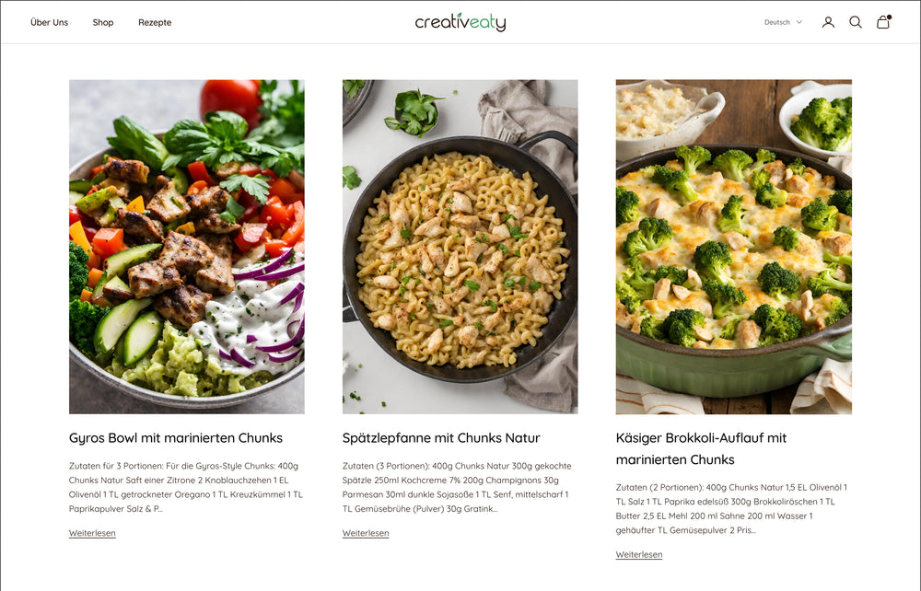Open the Gyros Bowl mit marinierten Chunks title
Image resolution: width=921 pixels, height=591 pixels.
176,438
